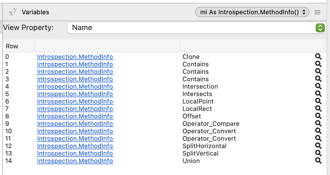Click the Variables x-y panel icon
The width and height of the screenshot is (330, 175).
(13, 12)
